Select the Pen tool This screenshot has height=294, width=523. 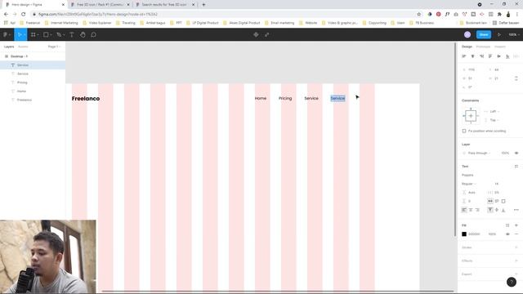coord(60,34)
